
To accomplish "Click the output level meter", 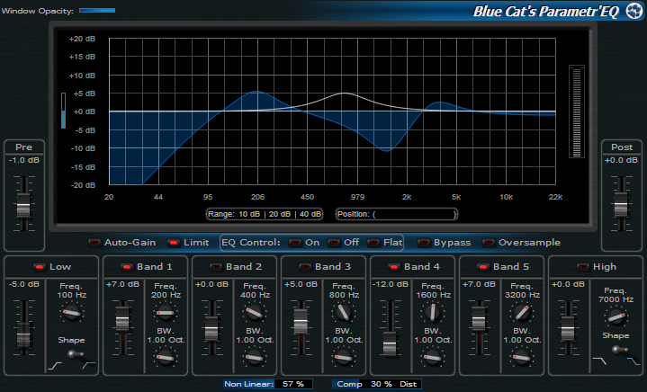I will tap(577, 111).
